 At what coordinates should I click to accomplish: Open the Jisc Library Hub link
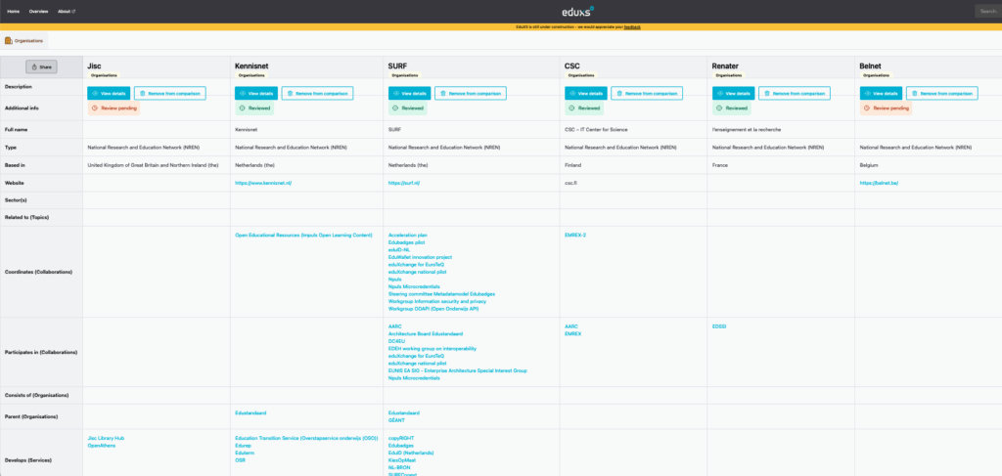coord(106,438)
